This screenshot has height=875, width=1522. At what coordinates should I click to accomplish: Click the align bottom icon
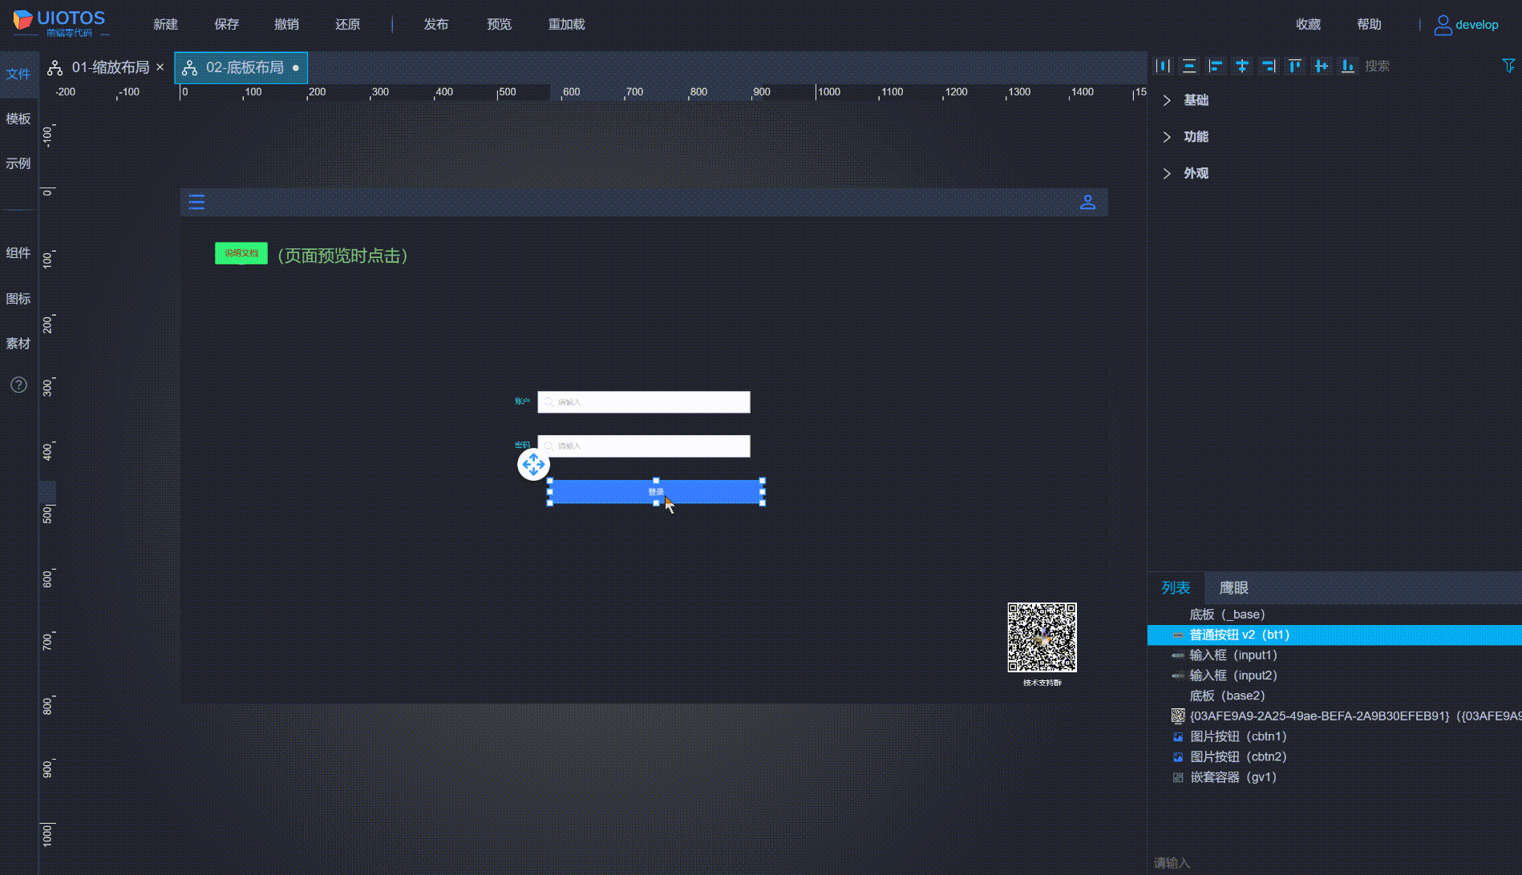click(x=1348, y=66)
